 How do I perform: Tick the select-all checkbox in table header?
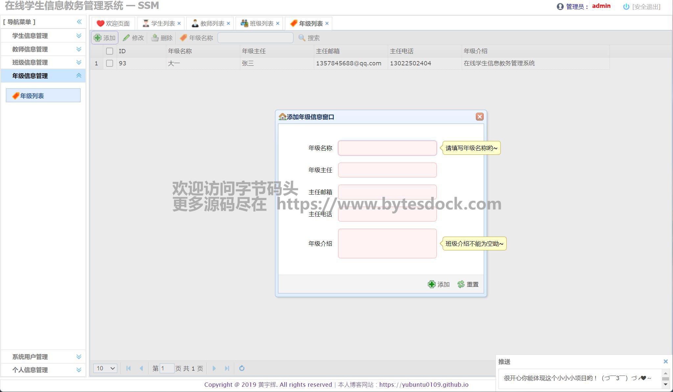click(110, 51)
